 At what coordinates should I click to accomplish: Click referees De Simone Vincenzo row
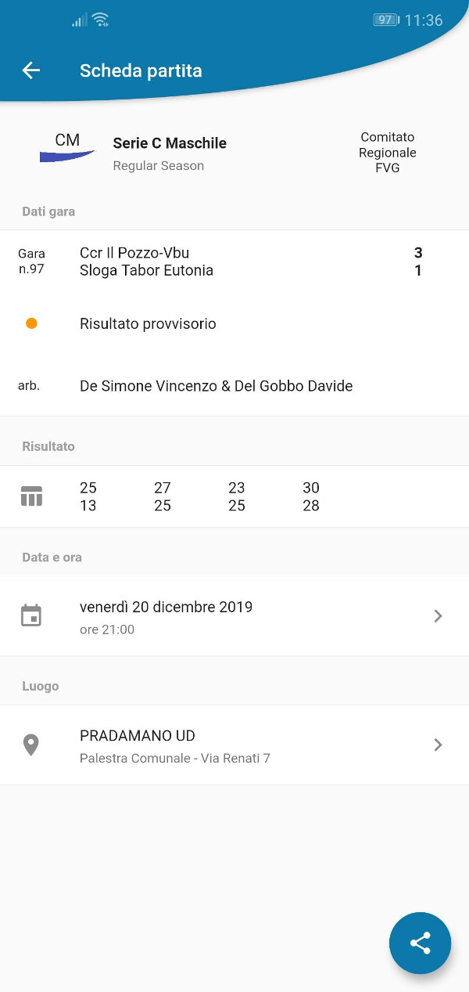(234, 386)
